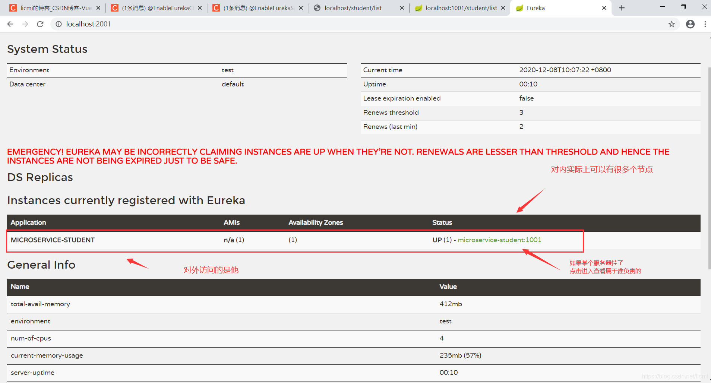Minimize the browser window
This screenshot has height=383, width=711.
[662, 7]
